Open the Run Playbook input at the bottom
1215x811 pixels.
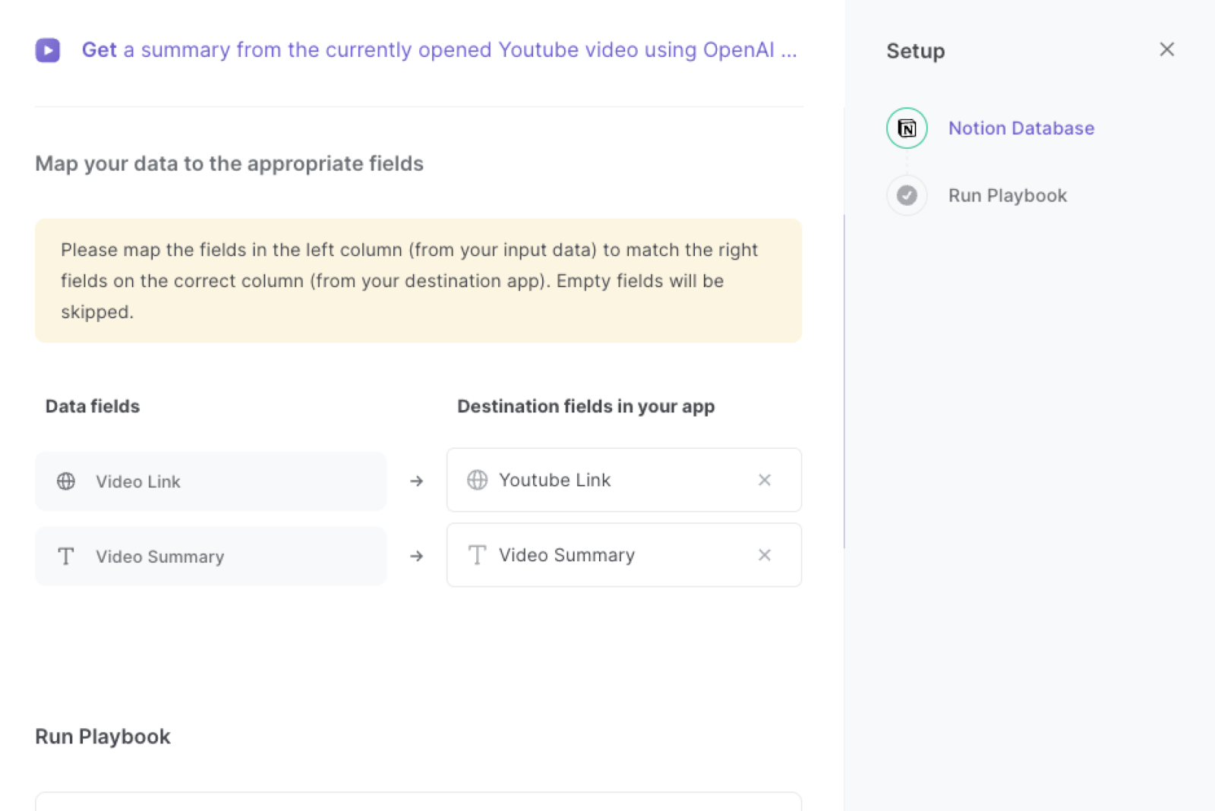click(x=418, y=805)
